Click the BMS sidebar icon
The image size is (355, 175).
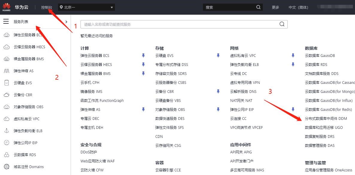click(x=7, y=59)
